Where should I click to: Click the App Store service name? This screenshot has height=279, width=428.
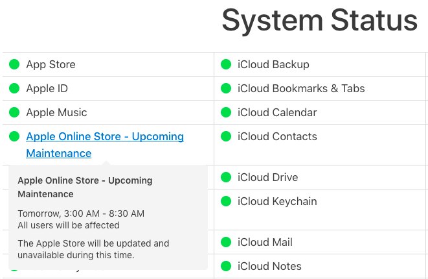pos(51,64)
